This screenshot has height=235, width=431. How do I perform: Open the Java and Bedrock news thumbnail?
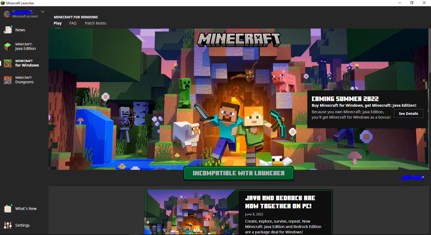tap(192, 212)
